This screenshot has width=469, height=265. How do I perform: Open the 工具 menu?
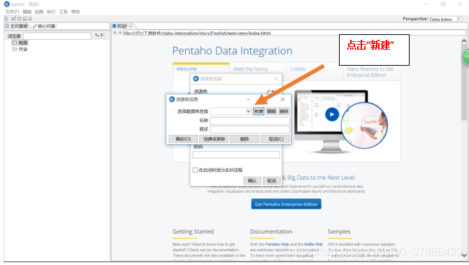[x=63, y=12]
